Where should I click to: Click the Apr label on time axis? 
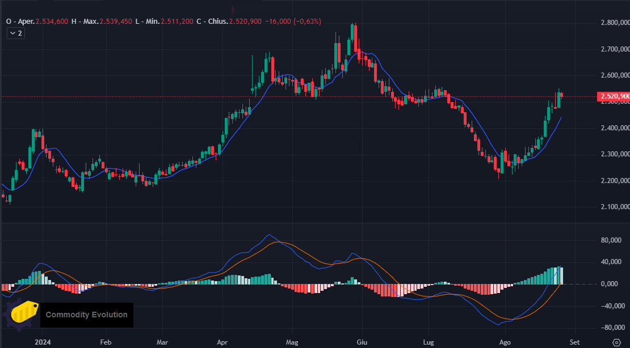222,342
